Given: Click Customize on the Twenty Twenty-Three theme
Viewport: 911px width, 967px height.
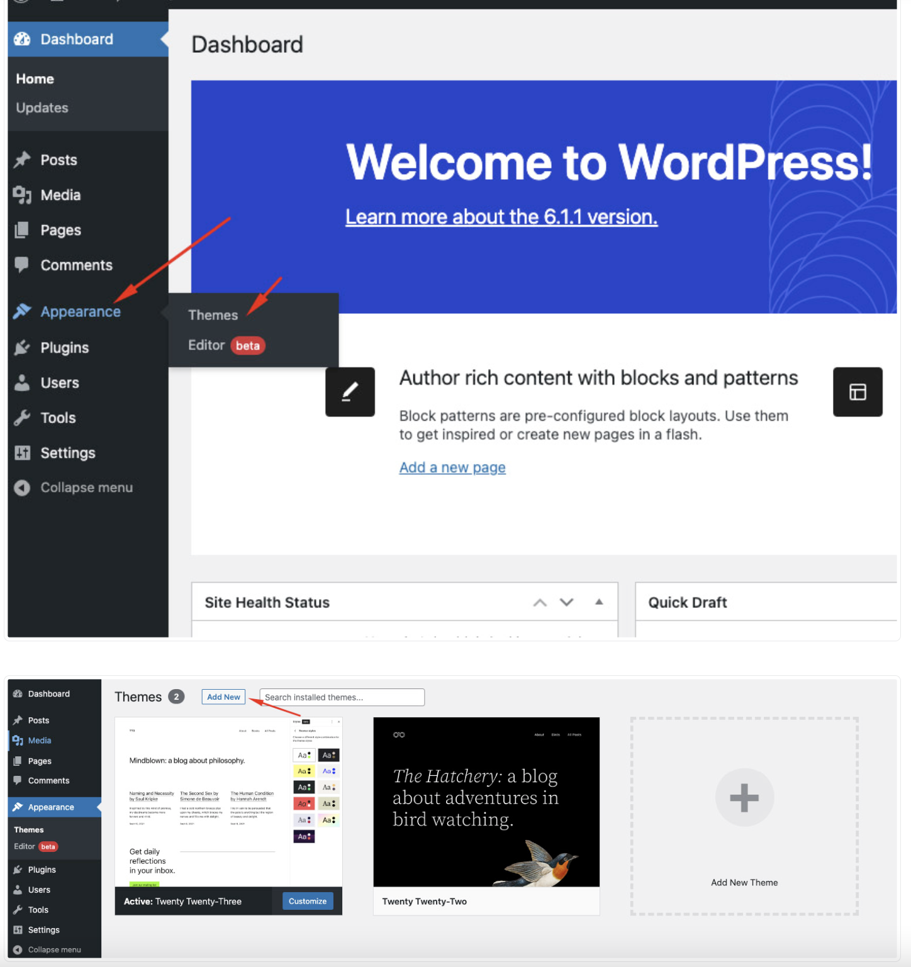Looking at the screenshot, I should pyautogui.click(x=308, y=901).
